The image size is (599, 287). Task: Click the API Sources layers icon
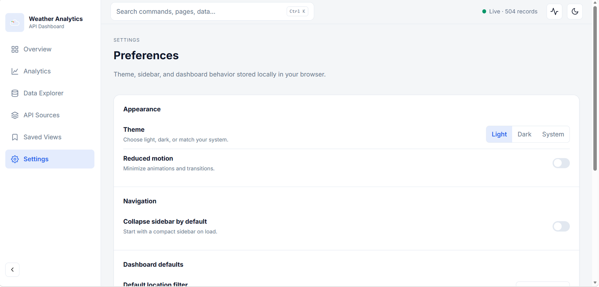[15, 115]
